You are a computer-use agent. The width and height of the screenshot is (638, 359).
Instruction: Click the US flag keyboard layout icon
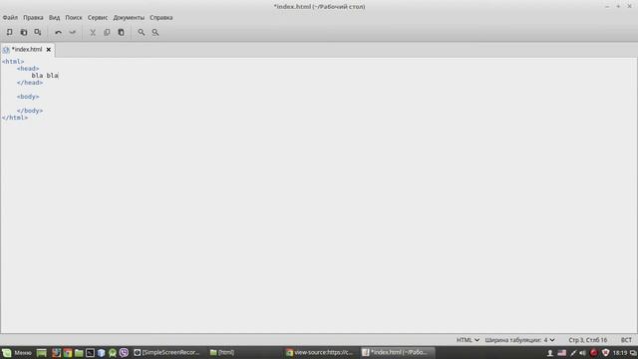coord(562,353)
